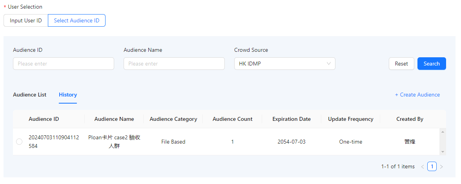Click the Audience Count column header

(x=232, y=119)
